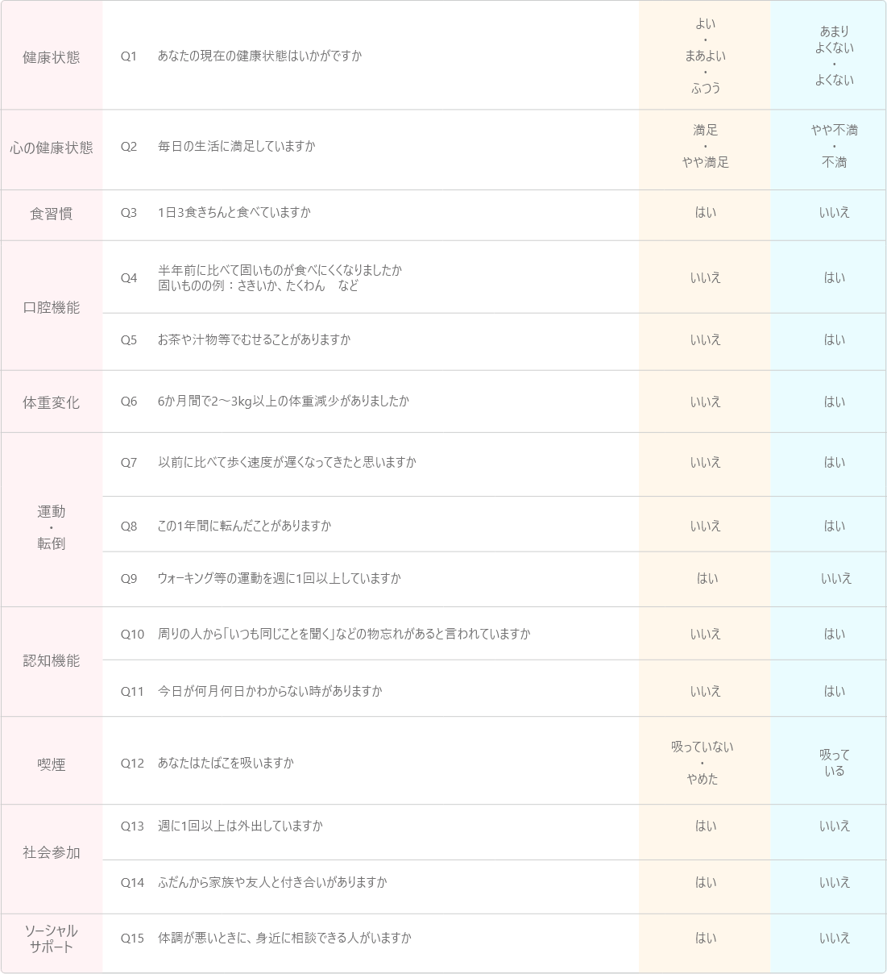This screenshot has width=887, height=974.
Task: Choose '吸っている' for Q12 tobacco question
Action: (834, 763)
